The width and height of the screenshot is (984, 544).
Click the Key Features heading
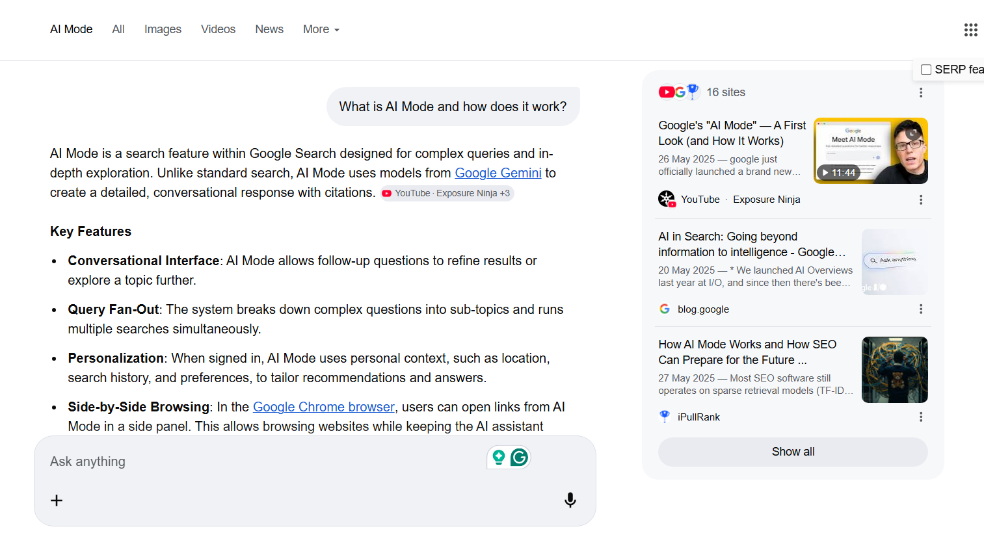click(x=90, y=231)
